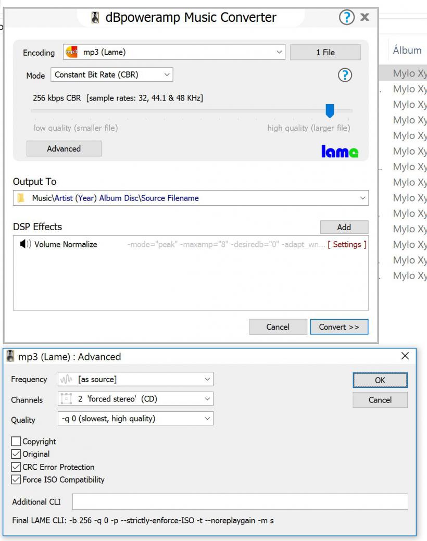This screenshot has height=541, width=427.
Task: Open Volume Normalize Settings link
Action: pyautogui.click(x=347, y=245)
